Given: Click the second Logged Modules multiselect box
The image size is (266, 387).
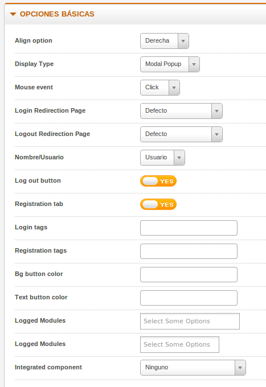Looking at the screenshot, I should (179, 344).
